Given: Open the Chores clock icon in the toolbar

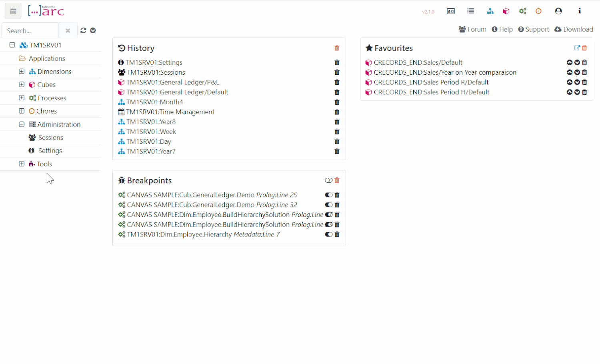Looking at the screenshot, I should click(538, 11).
